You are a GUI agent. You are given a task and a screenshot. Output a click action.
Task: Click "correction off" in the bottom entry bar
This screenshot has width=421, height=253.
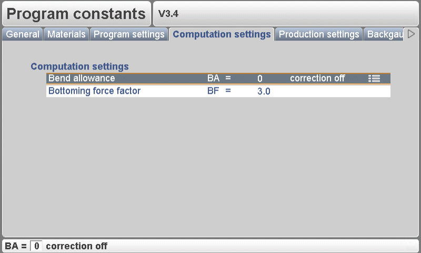[77, 246]
